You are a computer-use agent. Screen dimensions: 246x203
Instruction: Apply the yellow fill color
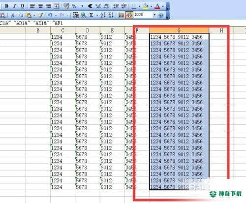point(146,6)
